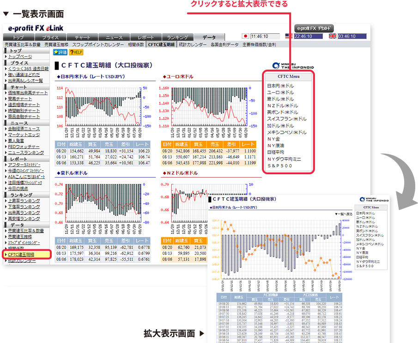
Task: Switch to the ニュース main tab
Action: pyautogui.click(x=114, y=37)
